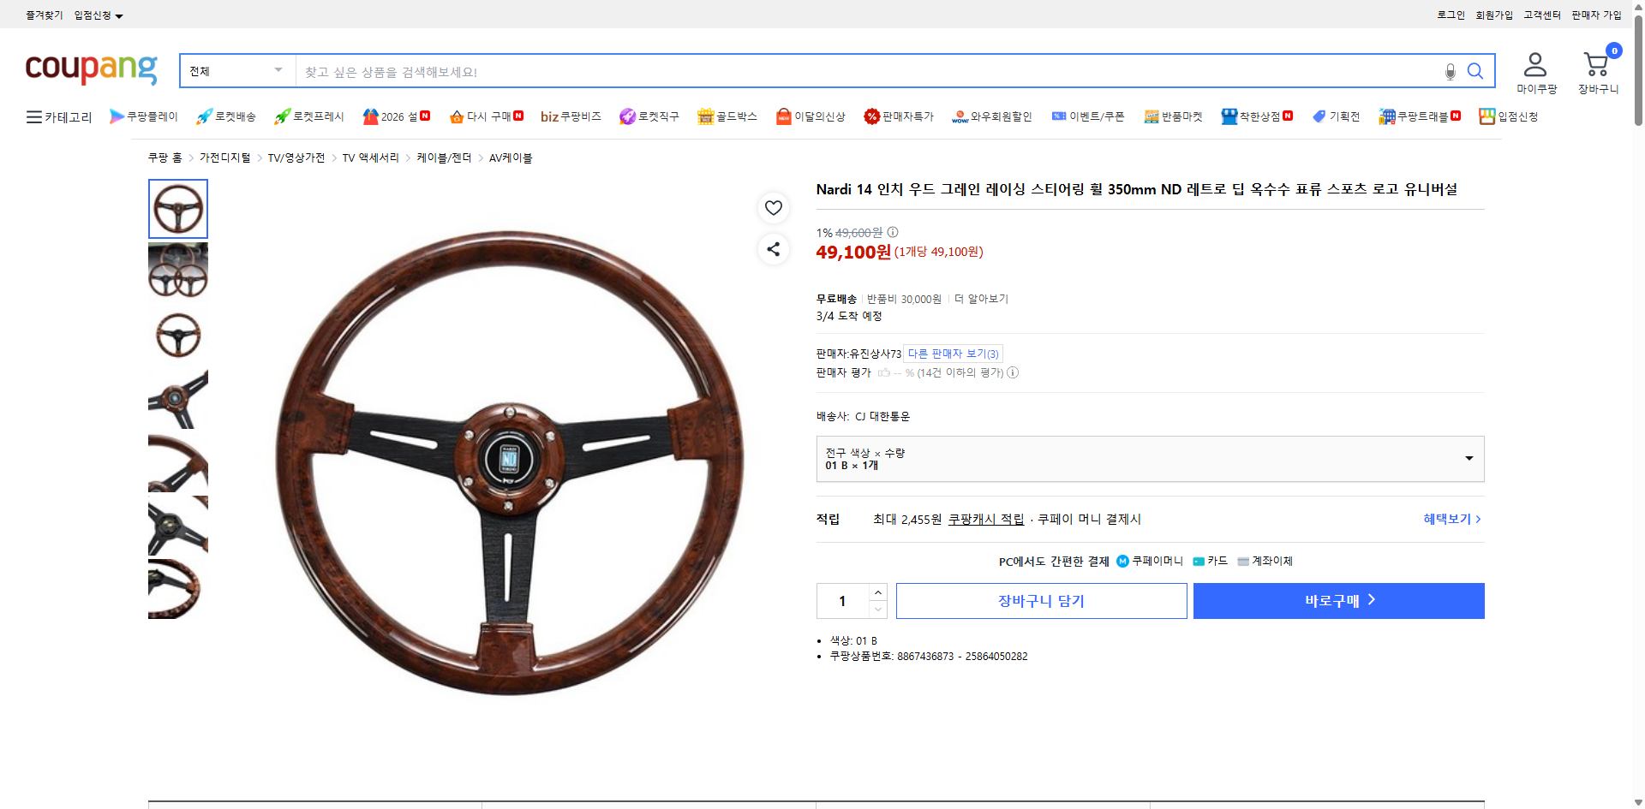Open the 카테고리 hamburger menu

33,116
